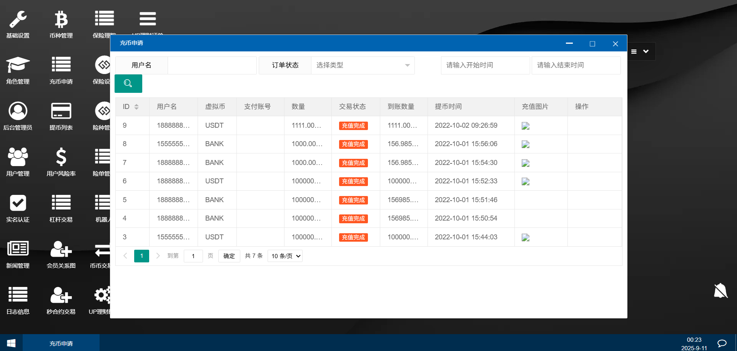Click the 用户名 search input field
The image size is (737, 351).
(x=212, y=65)
